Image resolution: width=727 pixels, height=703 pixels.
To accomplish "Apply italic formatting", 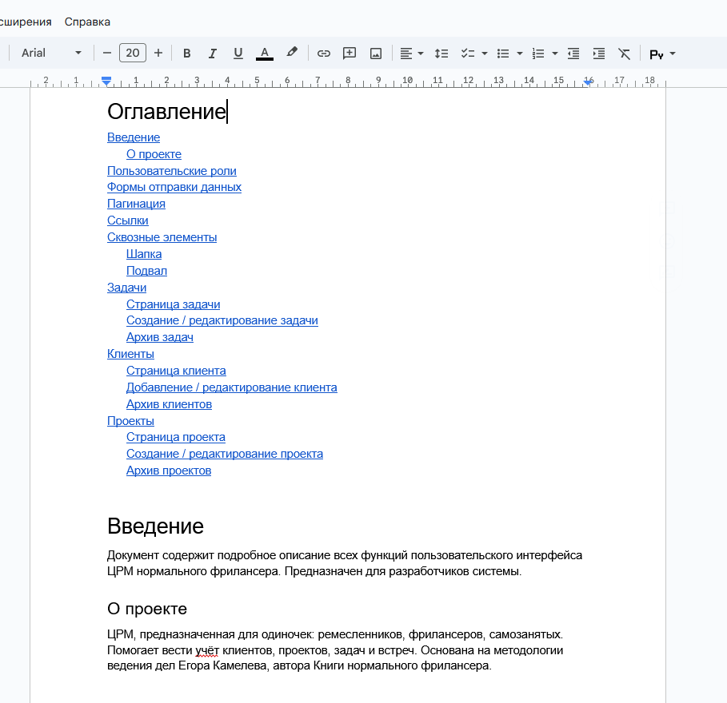I will click(212, 53).
